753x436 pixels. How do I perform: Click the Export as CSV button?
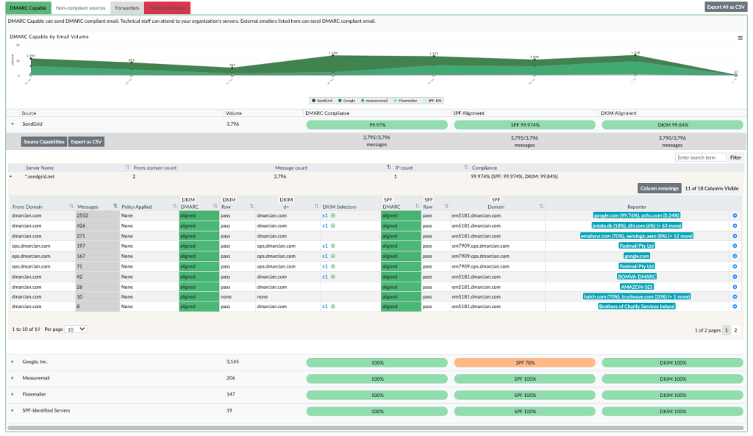[87, 142]
